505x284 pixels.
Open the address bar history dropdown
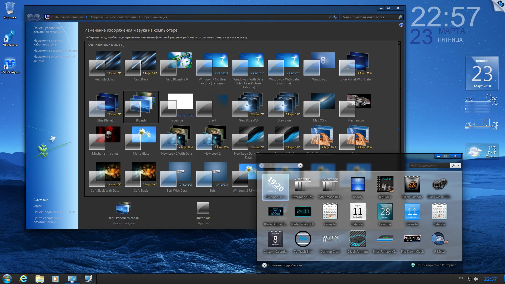(x=330, y=17)
